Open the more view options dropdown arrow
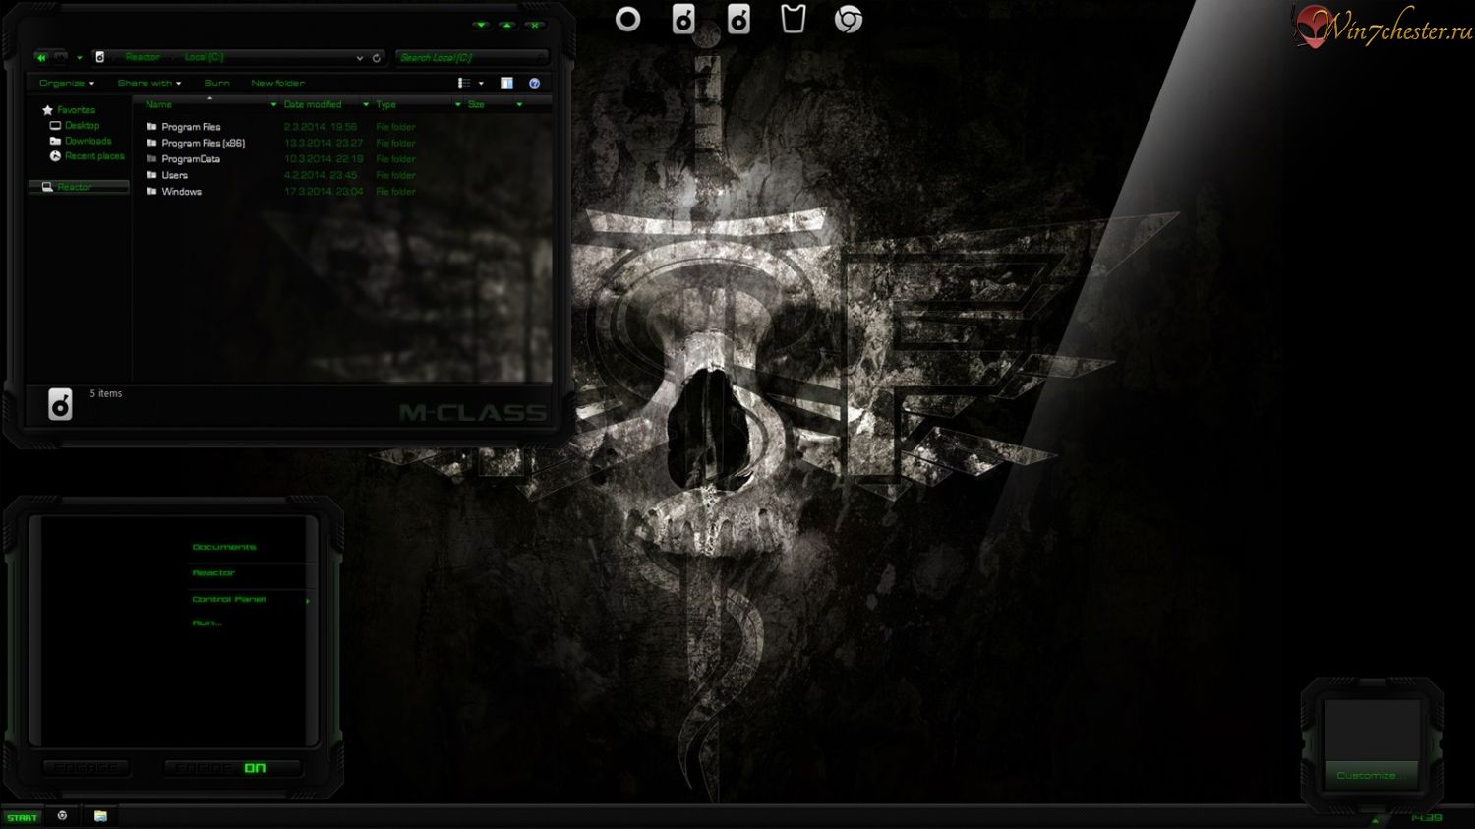This screenshot has width=1475, height=829. (481, 84)
